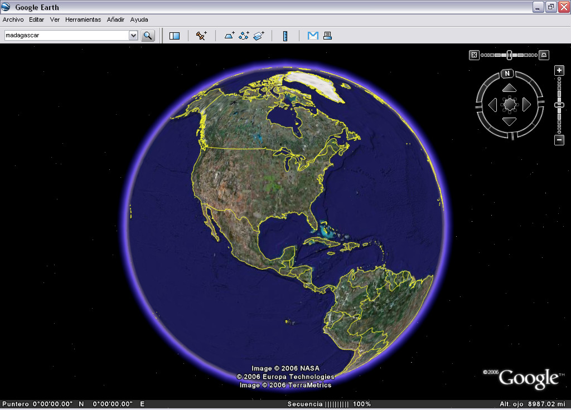571x410 pixels.
Task: Click the top-down view tilt button
Action: 474,55
